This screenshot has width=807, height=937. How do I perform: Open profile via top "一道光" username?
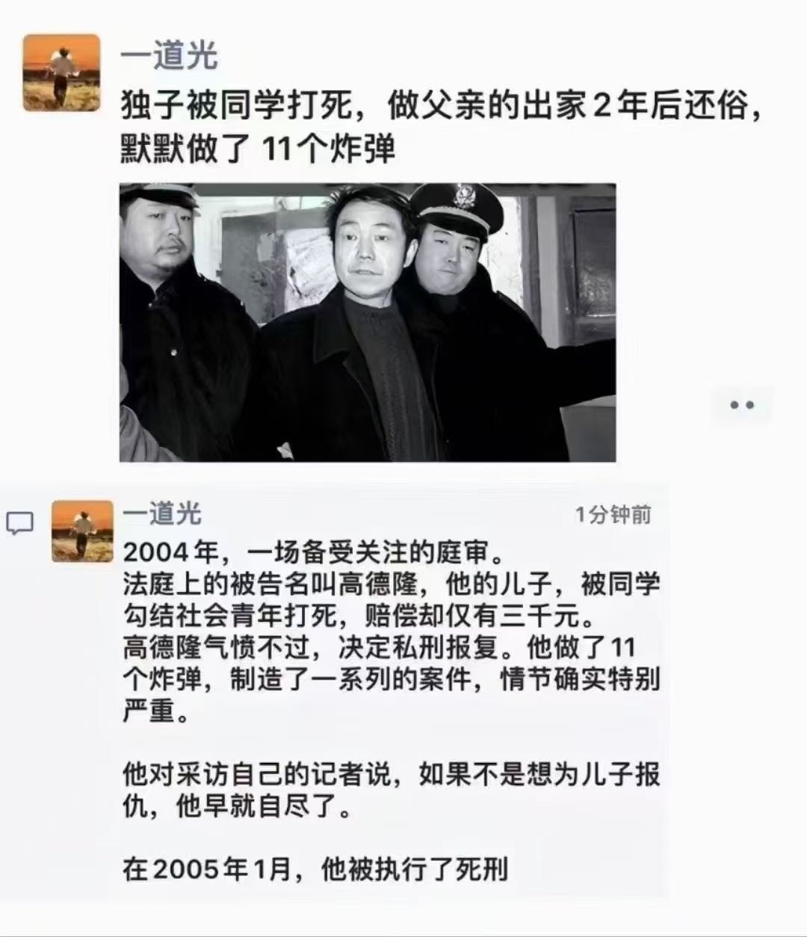(x=169, y=56)
